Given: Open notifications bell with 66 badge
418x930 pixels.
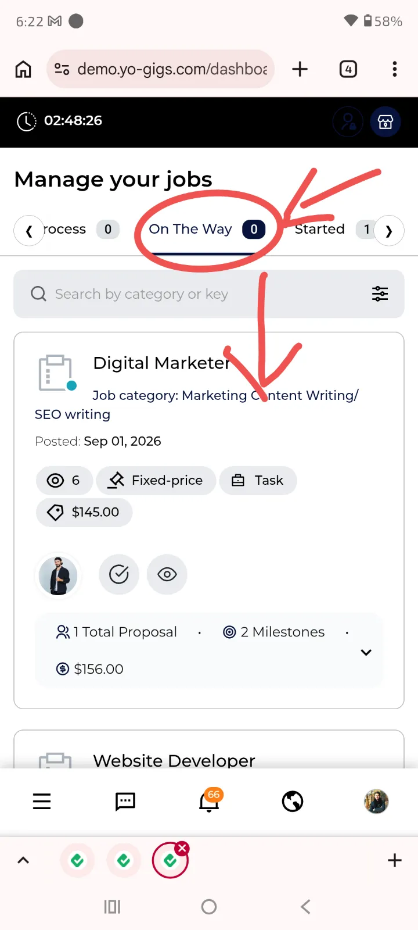Looking at the screenshot, I should click(x=210, y=800).
